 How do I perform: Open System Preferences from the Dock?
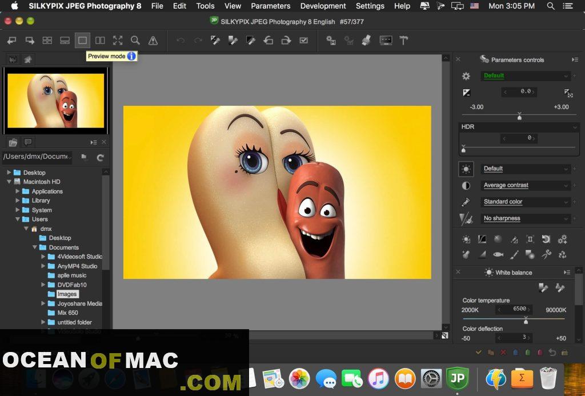(x=431, y=379)
